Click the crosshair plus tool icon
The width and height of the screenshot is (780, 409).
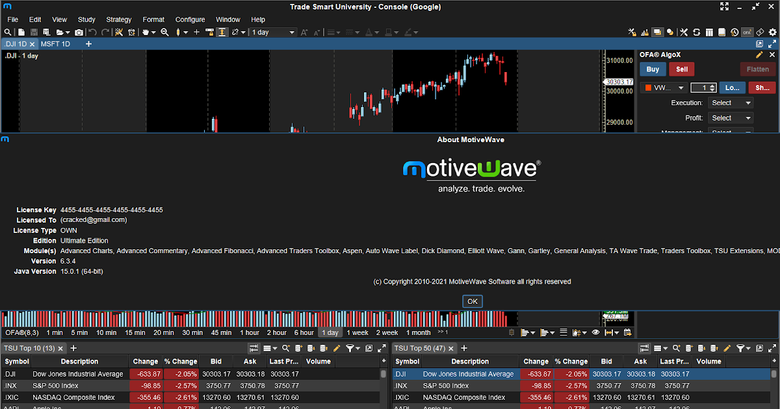pos(196,32)
